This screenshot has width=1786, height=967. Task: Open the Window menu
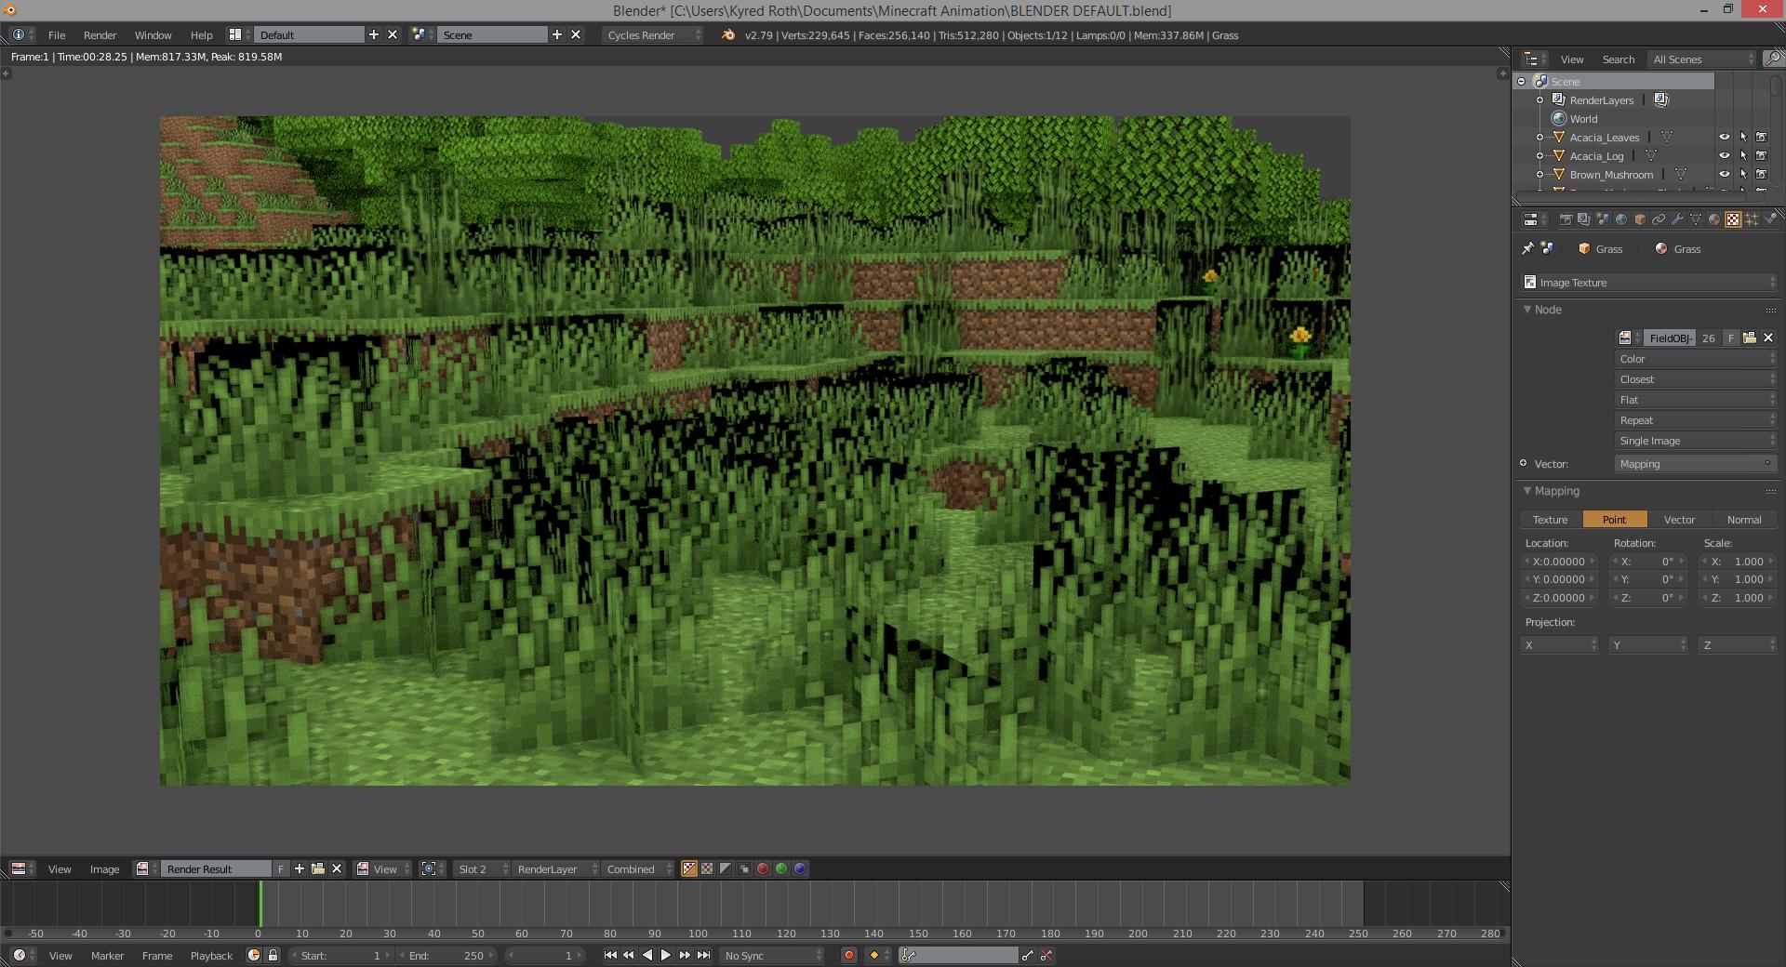tap(153, 34)
